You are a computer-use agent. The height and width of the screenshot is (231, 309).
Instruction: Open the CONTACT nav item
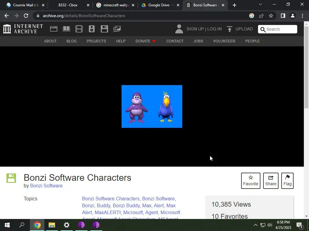click(x=175, y=41)
